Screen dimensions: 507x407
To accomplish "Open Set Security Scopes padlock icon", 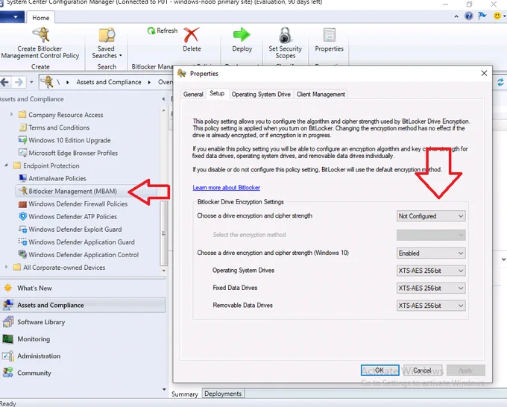I will click(x=285, y=35).
